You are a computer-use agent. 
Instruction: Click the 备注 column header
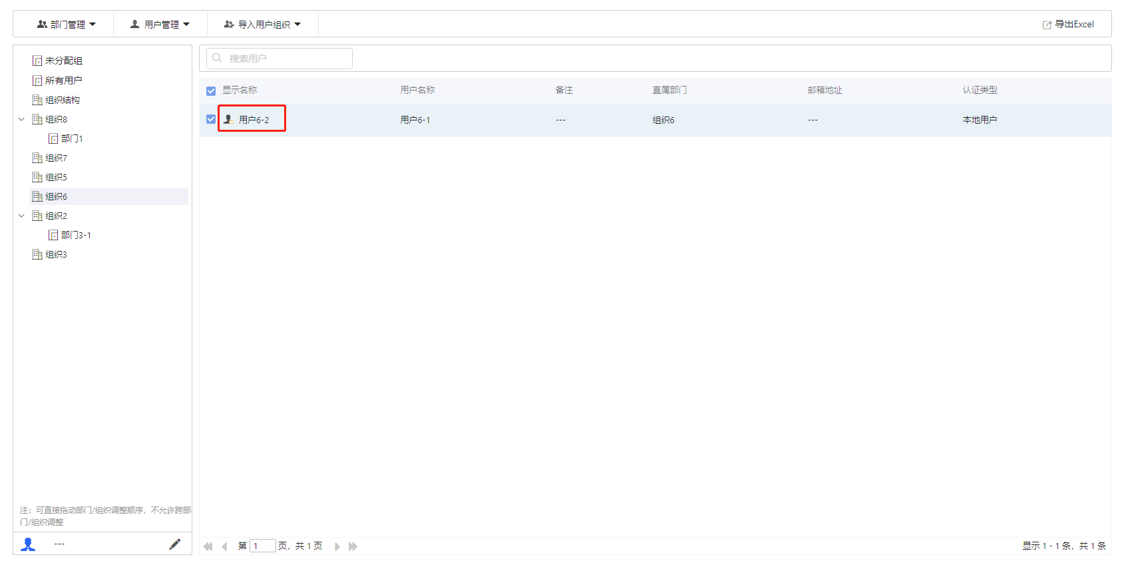coord(564,90)
